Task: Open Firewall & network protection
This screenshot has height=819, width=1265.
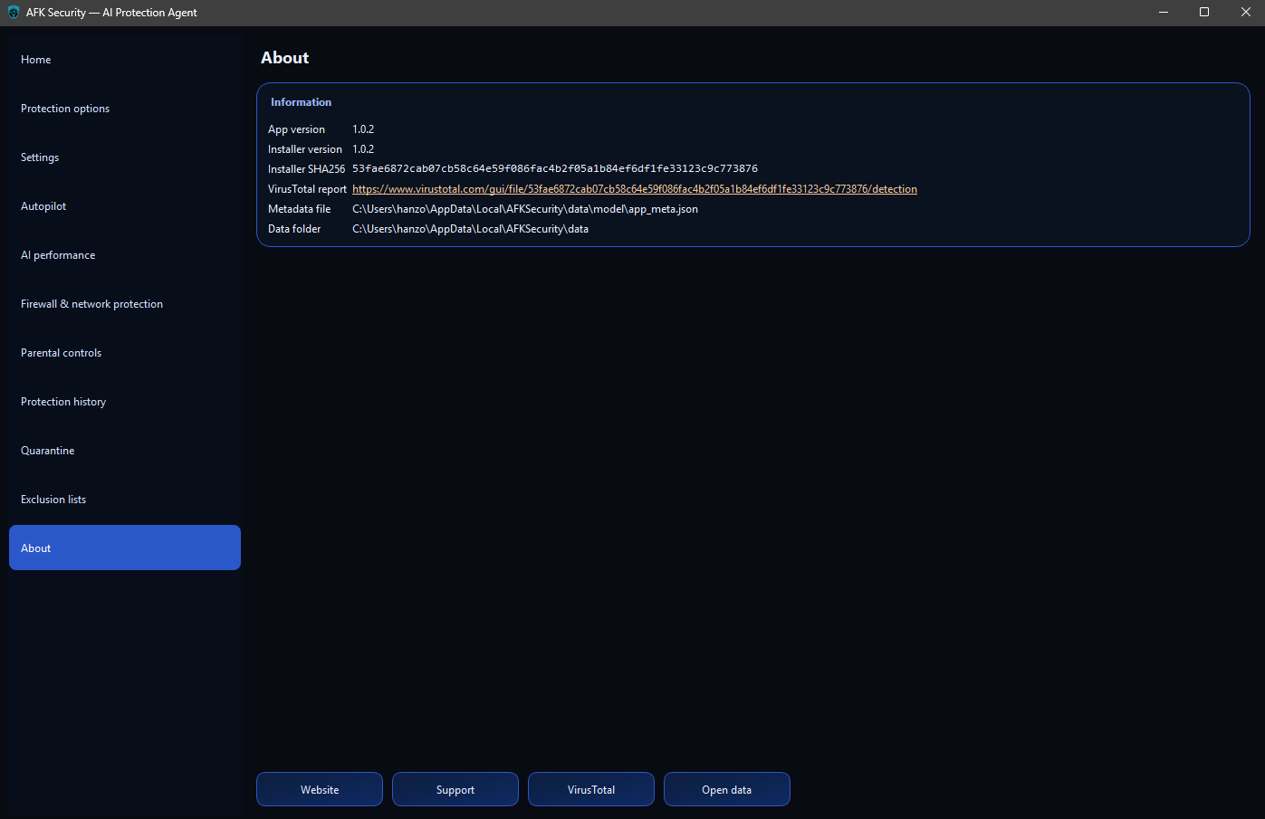Action: coord(91,303)
